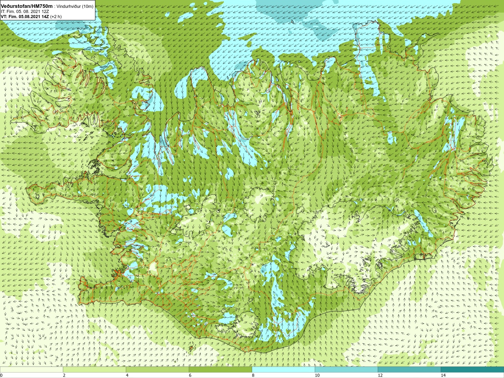Screen dimensions: 504x378
Task: Pick the light cyan swatch between 8 and 10
Action: 283,370
